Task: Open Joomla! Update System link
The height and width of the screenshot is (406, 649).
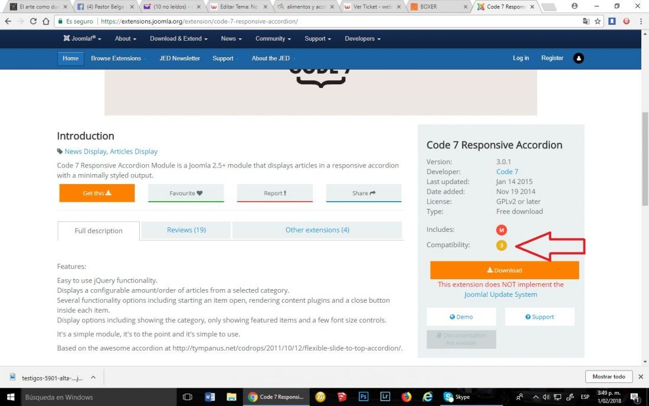Action: point(500,294)
